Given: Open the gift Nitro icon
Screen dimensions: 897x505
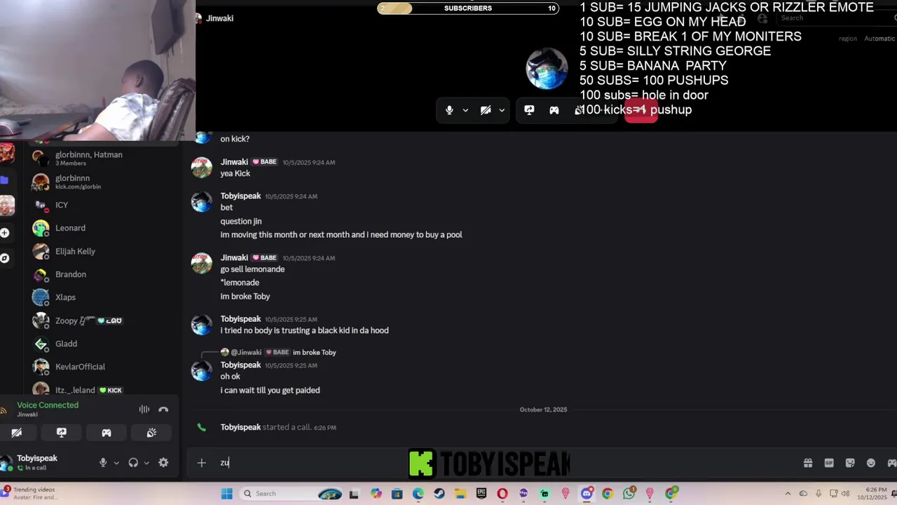Looking at the screenshot, I should pyautogui.click(x=808, y=463).
